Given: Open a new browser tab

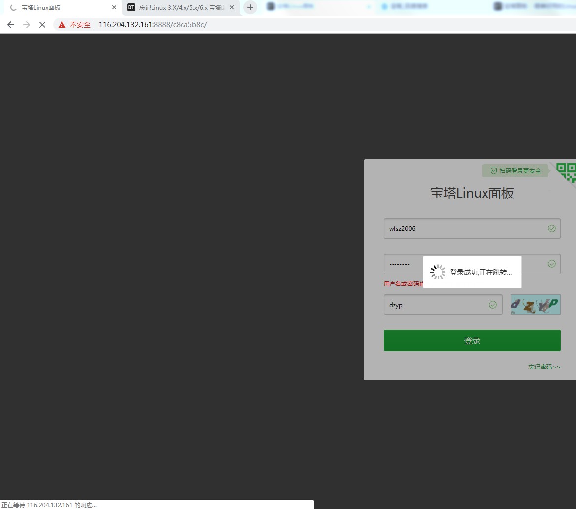Looking at the screenshot, I should 250,7.
